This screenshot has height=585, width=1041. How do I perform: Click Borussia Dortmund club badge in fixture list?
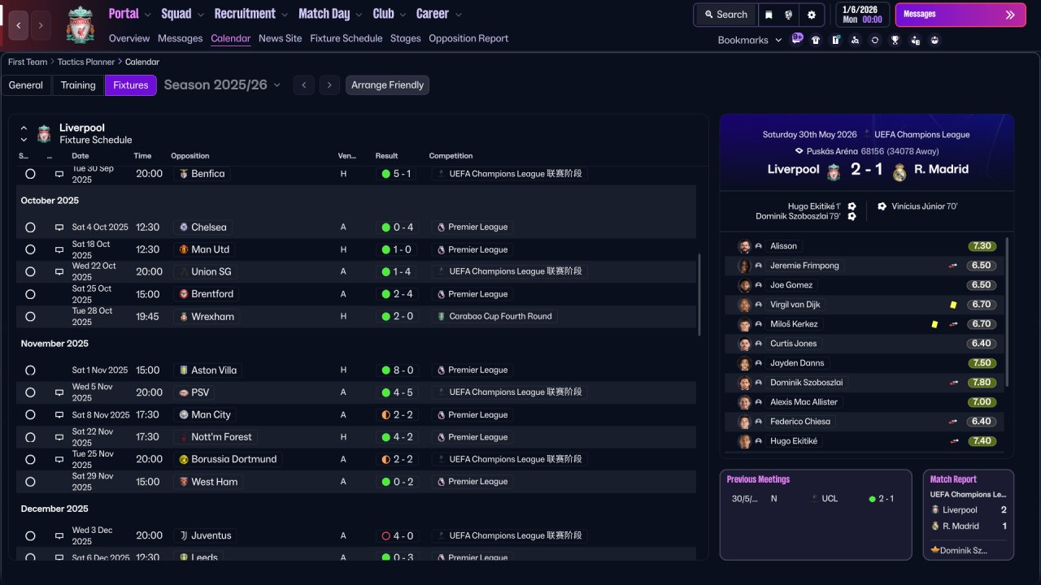pos(184,459)
